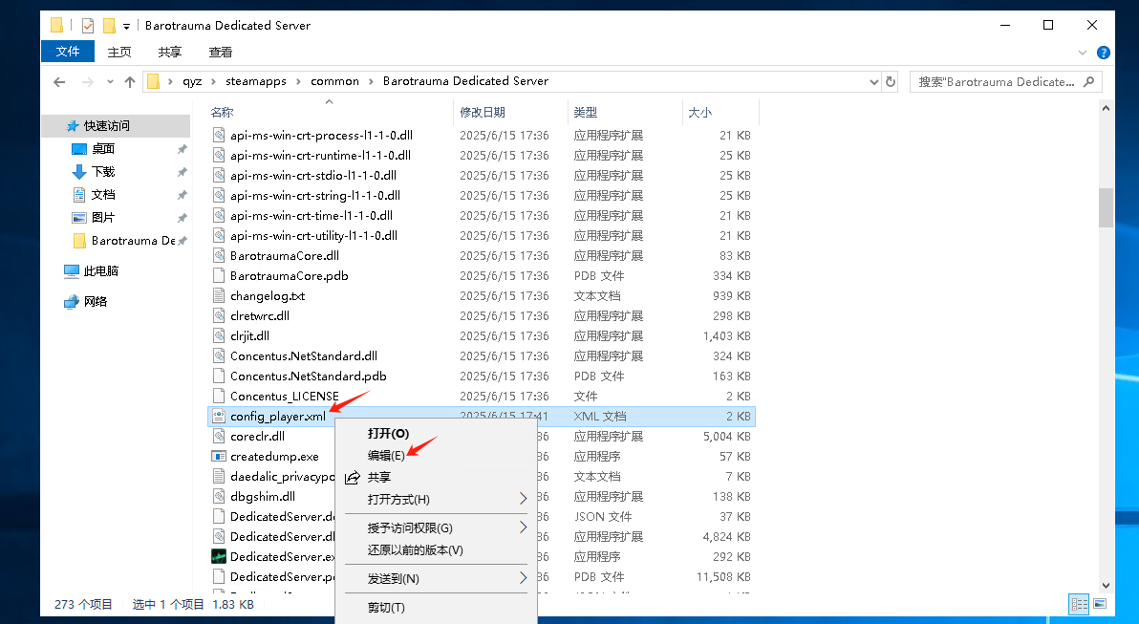
Task: Sort by 名称 column header
Action: (x=222, y=112)
